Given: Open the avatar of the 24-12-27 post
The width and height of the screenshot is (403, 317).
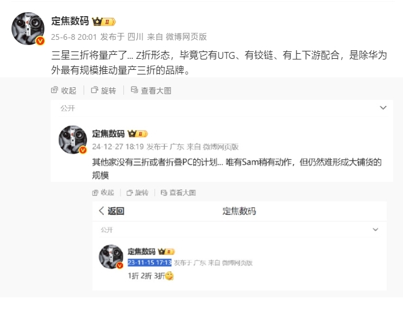Looking at the screenshot, I should [x=73, y=140].
